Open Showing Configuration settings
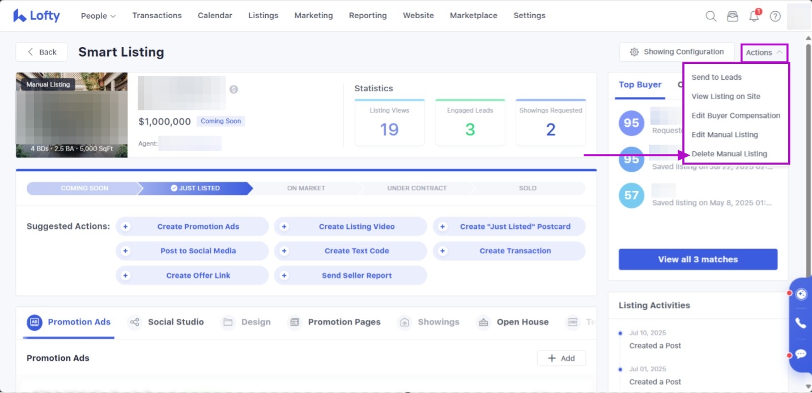812x393 pixels. click(x=677, y=52)
